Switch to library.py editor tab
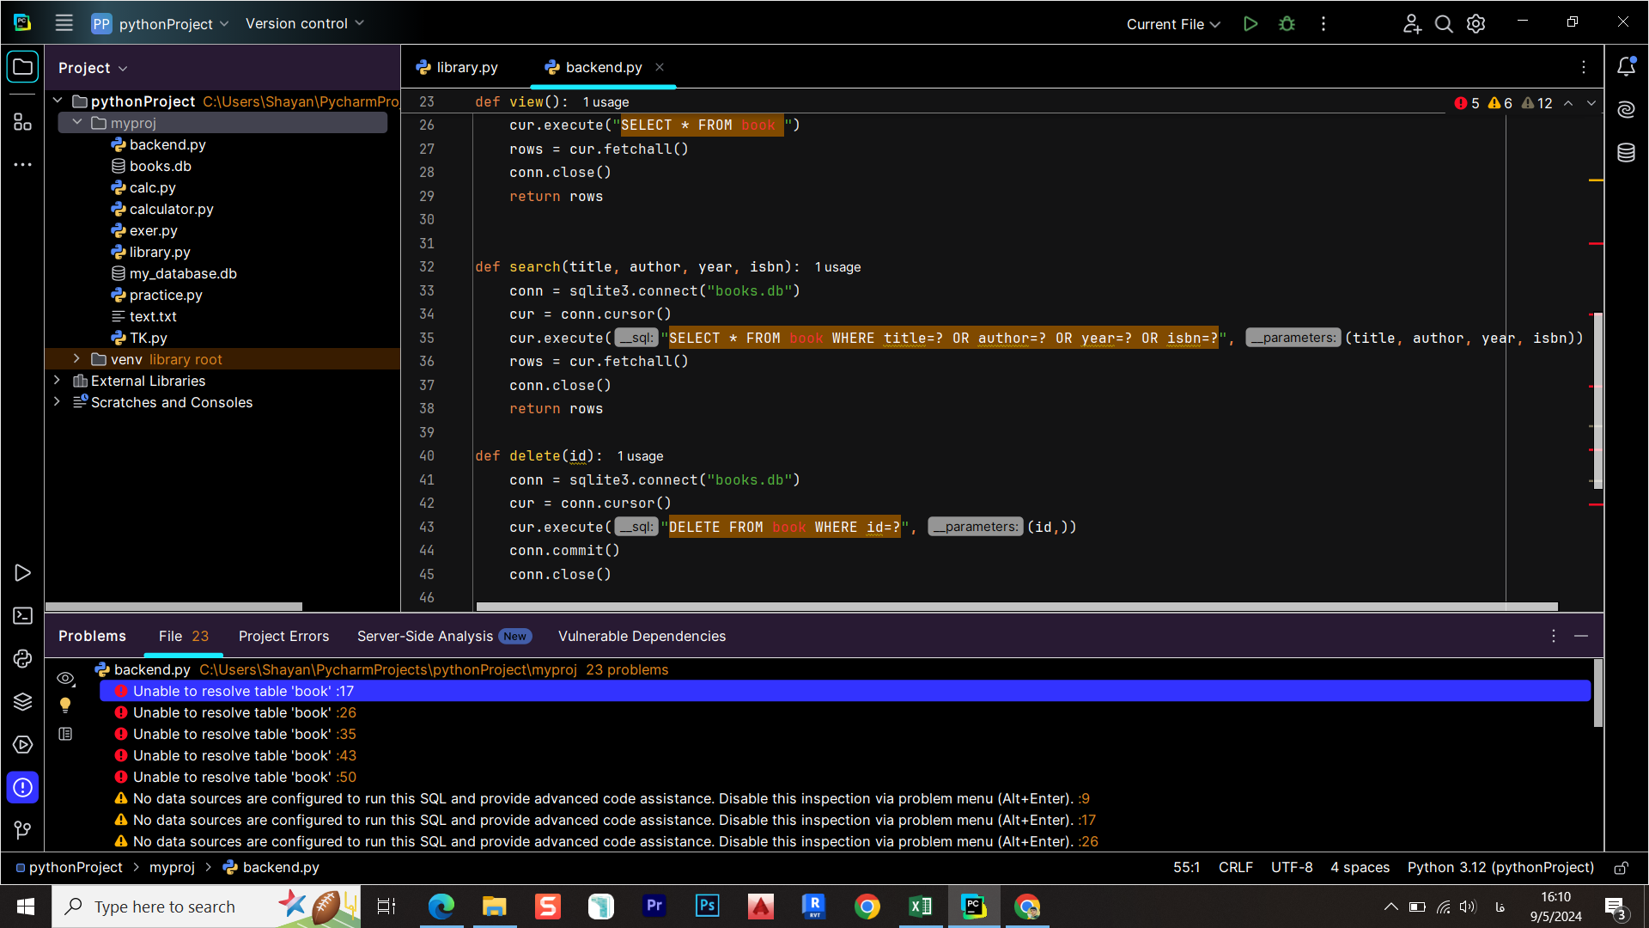Image resolution: width=1649 pixels, height=928 pixels. tap(457, 67)
